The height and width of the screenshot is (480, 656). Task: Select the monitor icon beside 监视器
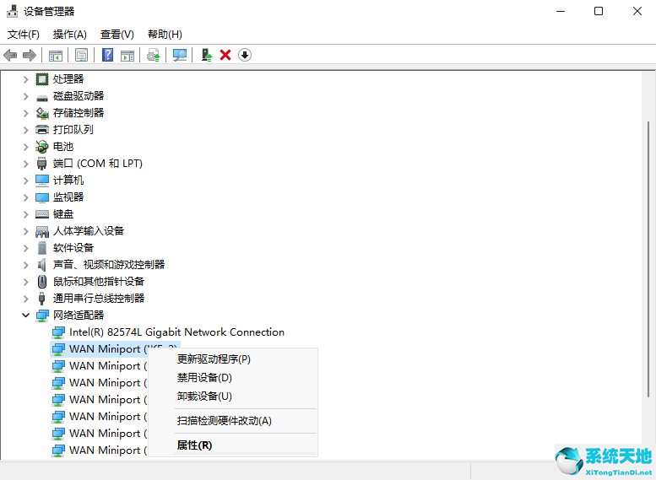42,197
